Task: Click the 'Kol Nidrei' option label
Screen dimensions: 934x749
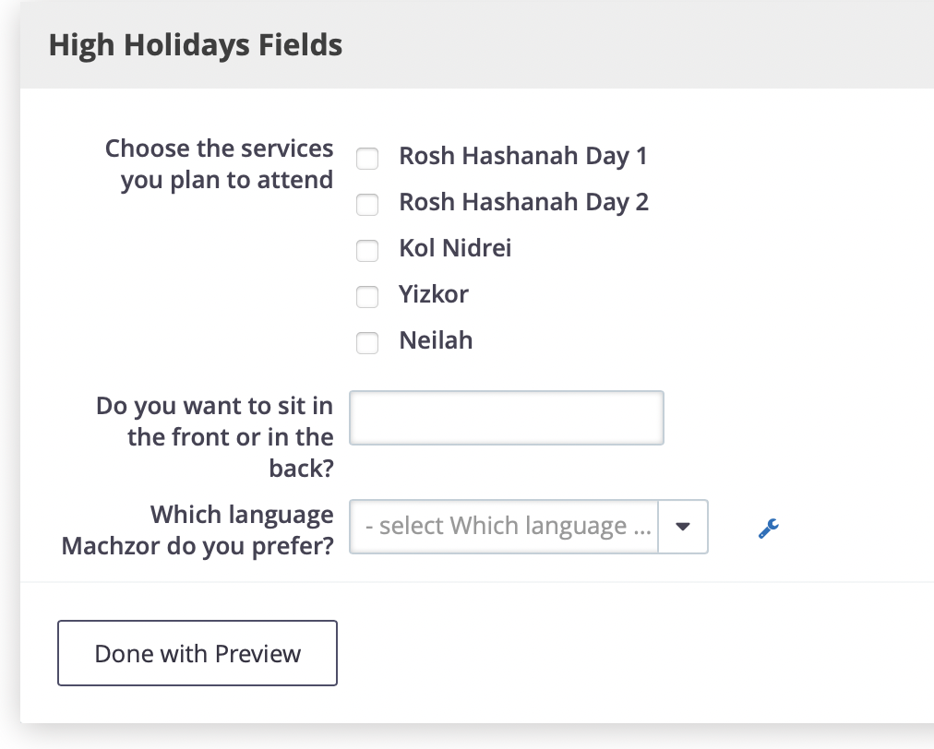Action: (455, 248)
